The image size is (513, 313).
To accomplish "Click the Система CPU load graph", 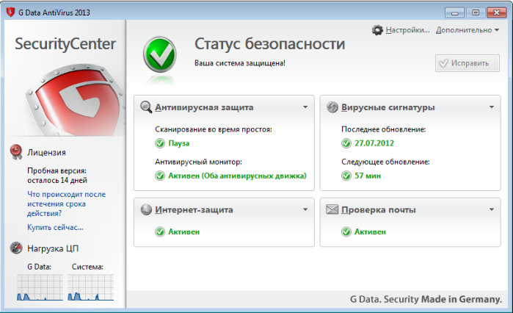I will [90, 287].
